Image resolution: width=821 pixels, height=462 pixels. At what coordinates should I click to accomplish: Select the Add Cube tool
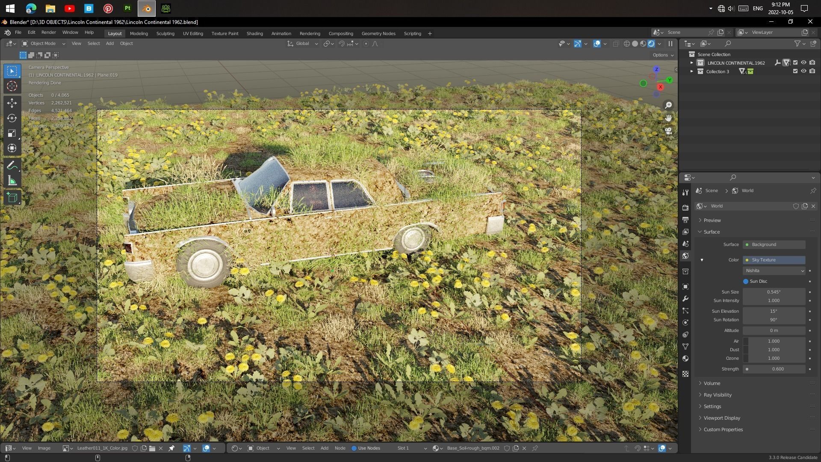pos(12,197)
